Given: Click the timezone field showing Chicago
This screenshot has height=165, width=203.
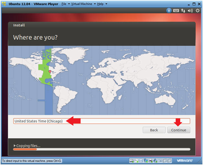Looking at the screenshot, I should coord(101,121).
